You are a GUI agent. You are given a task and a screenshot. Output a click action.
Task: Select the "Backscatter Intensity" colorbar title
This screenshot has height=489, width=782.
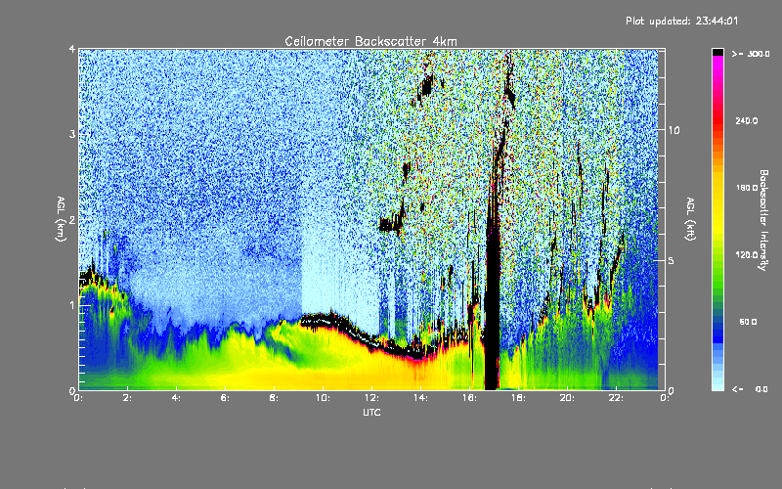763,220
